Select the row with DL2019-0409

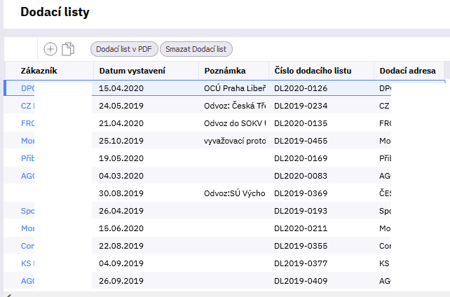[301, 281]
